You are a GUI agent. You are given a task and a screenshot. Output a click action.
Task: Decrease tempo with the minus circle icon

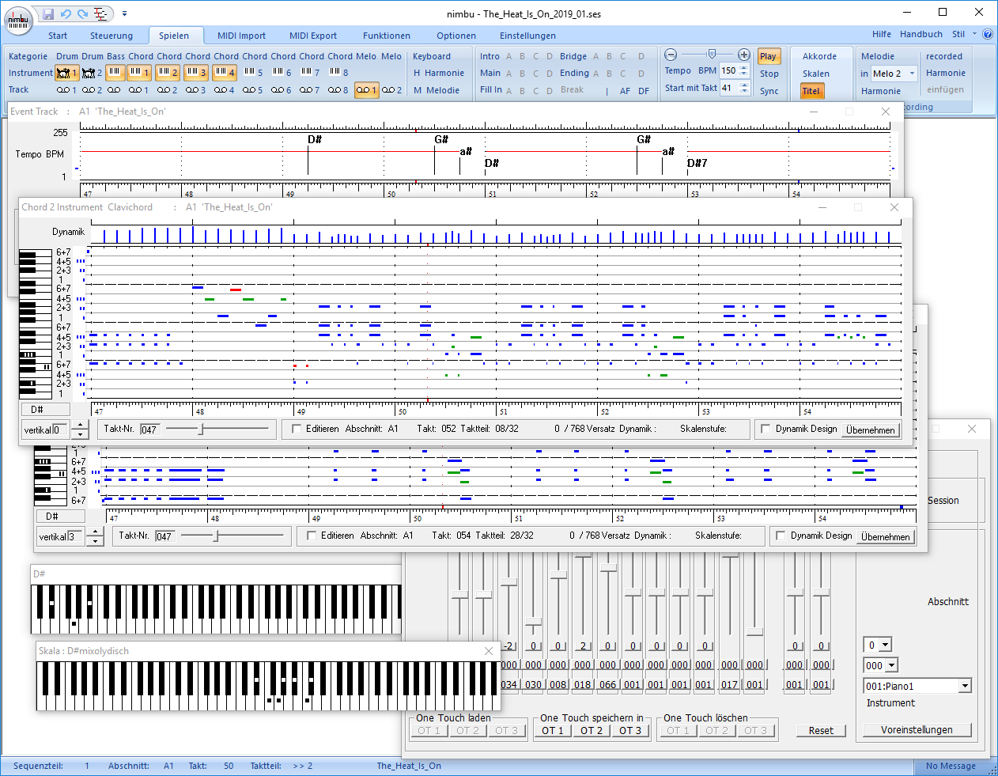coord(671,55)
